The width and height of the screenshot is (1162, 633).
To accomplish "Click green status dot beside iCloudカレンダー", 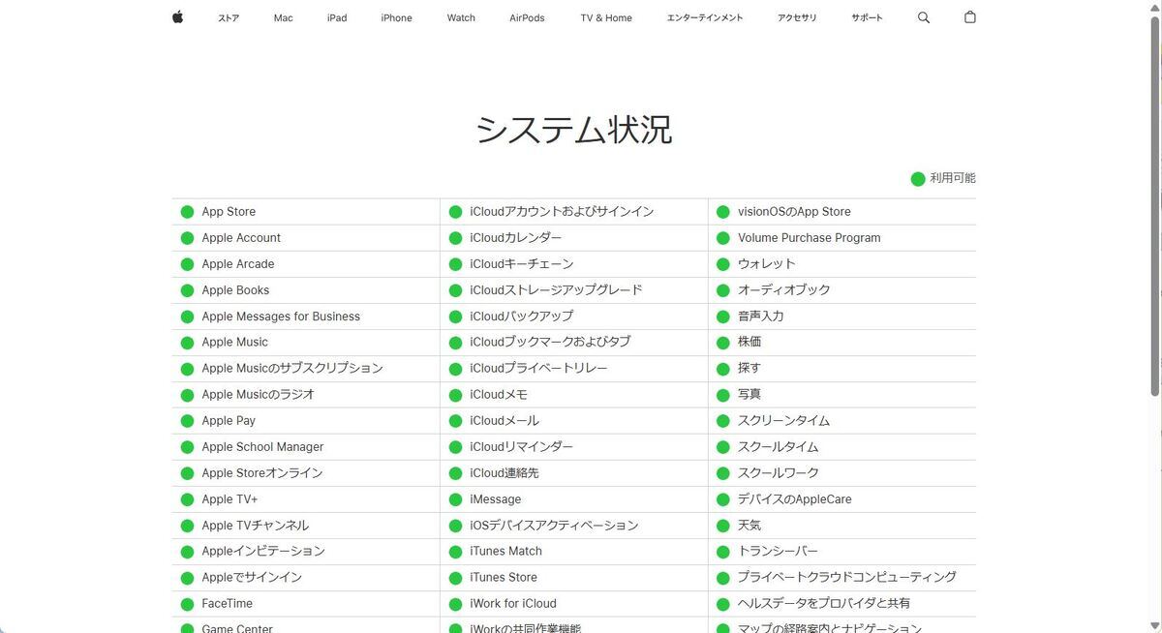I will pos(455,238).
